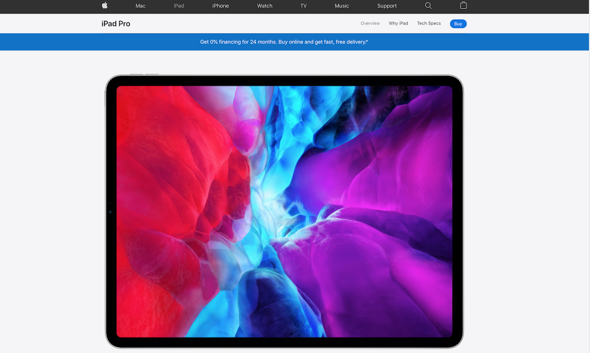Screen dimensions: 590x353
Task: Click the Apple logo icon
Action: click(x=105, y=5)
